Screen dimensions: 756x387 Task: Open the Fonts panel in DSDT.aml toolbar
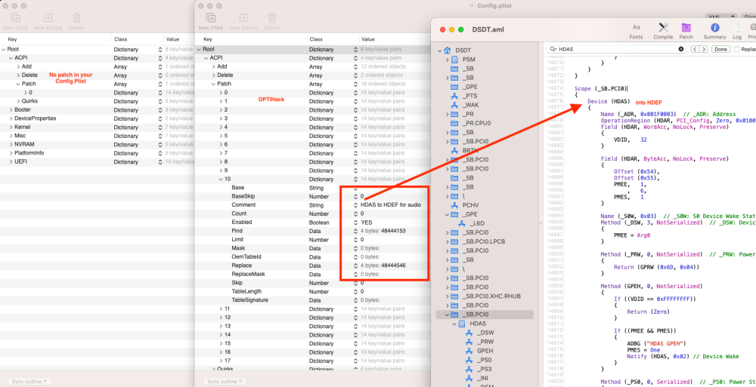click(636, 31)
